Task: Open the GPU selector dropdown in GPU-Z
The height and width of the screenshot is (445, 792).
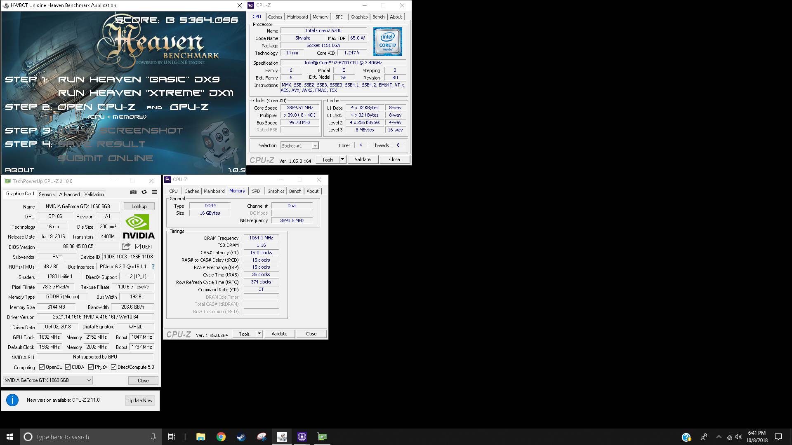Action: point(48,380)
